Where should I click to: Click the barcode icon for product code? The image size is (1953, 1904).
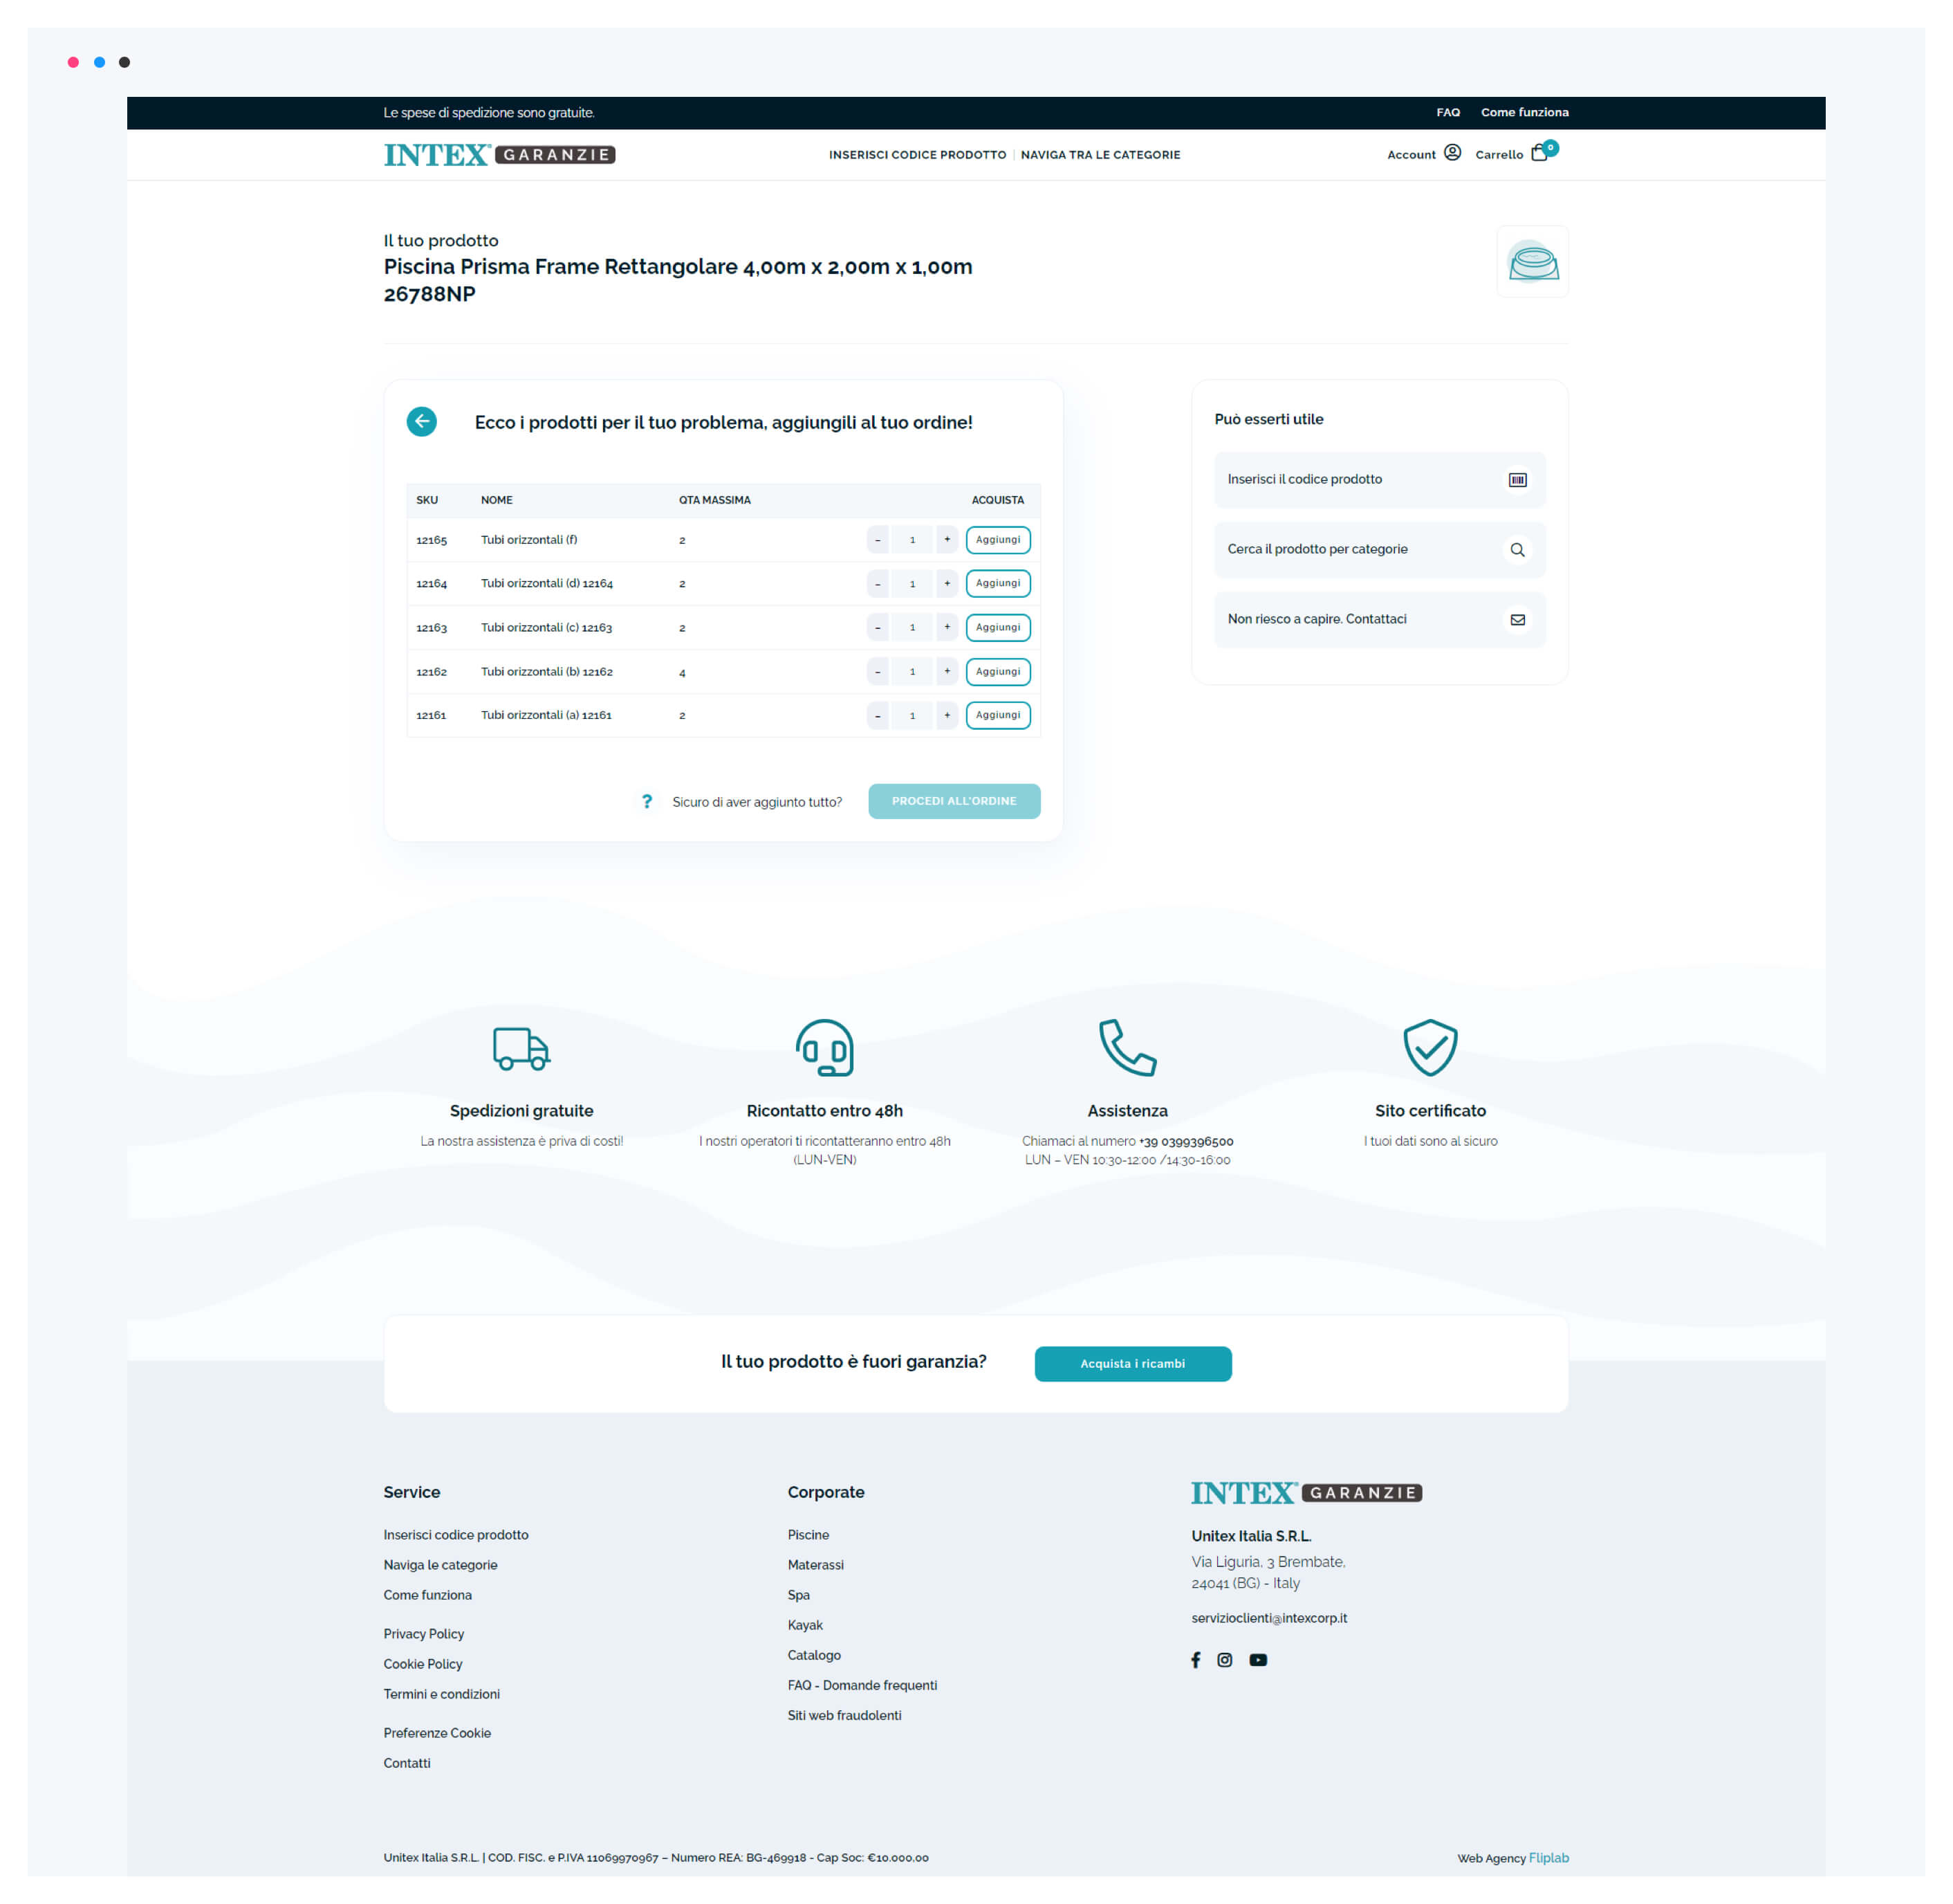(1517, 480)
